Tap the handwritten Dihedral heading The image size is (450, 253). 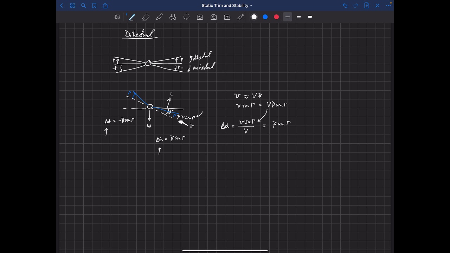point(140,34)
